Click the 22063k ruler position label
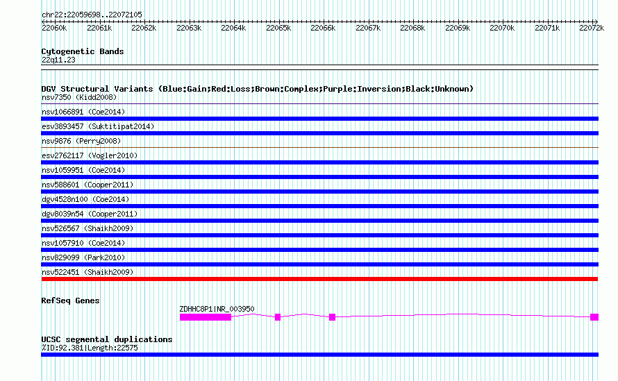Screen dimensions: 618x381 point(189,28)
